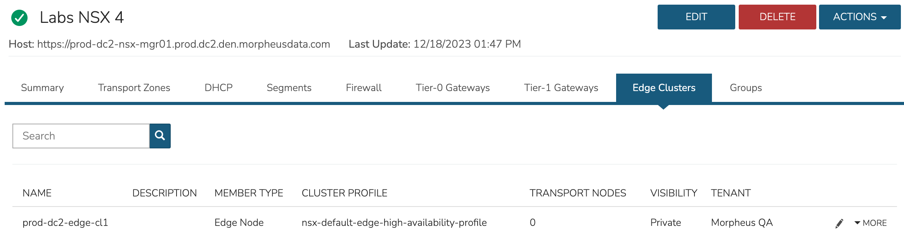Select the DHCP tab

[218, 88]
